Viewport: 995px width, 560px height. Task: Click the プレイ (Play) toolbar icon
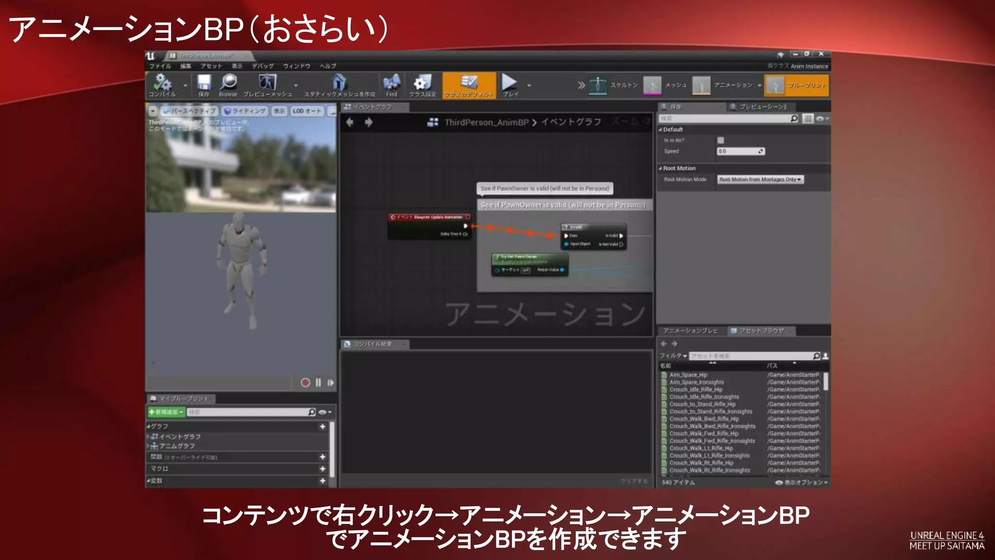tap(510, 85)
